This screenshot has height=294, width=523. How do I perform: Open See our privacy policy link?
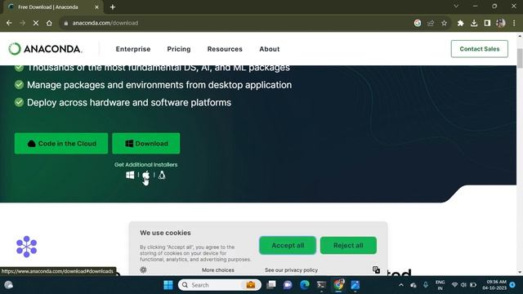(x=291, y=270)
